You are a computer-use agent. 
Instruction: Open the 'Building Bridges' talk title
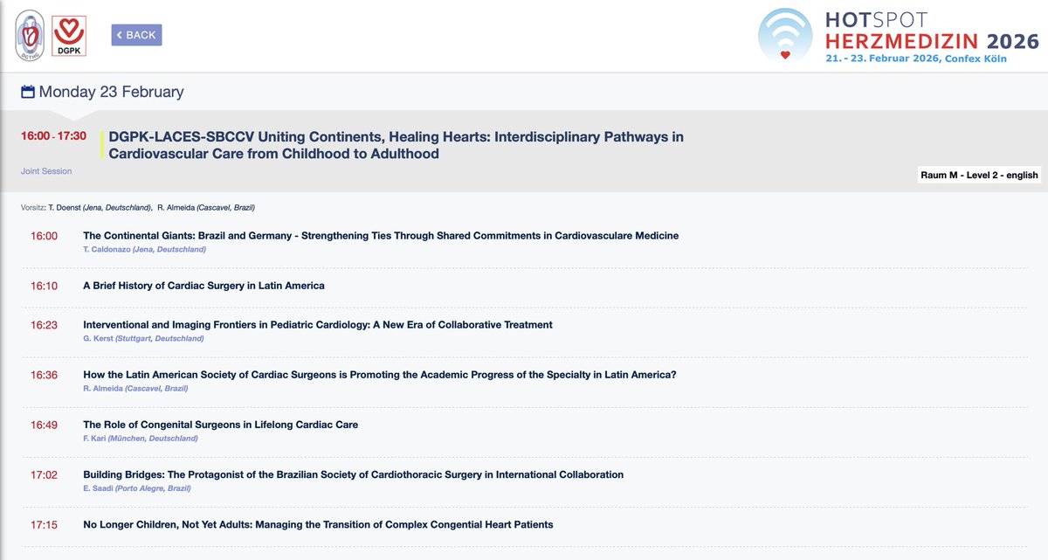point(354,475)
